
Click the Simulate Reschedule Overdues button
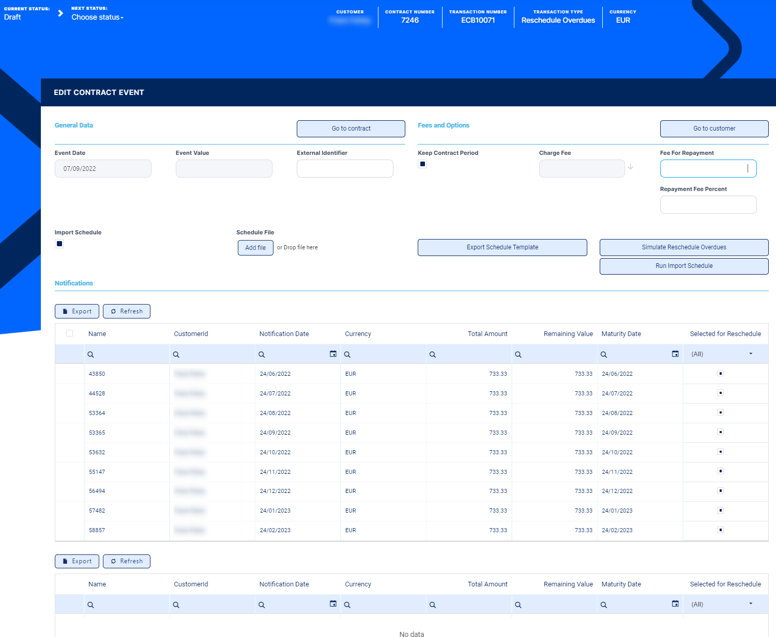pos(683,247)
